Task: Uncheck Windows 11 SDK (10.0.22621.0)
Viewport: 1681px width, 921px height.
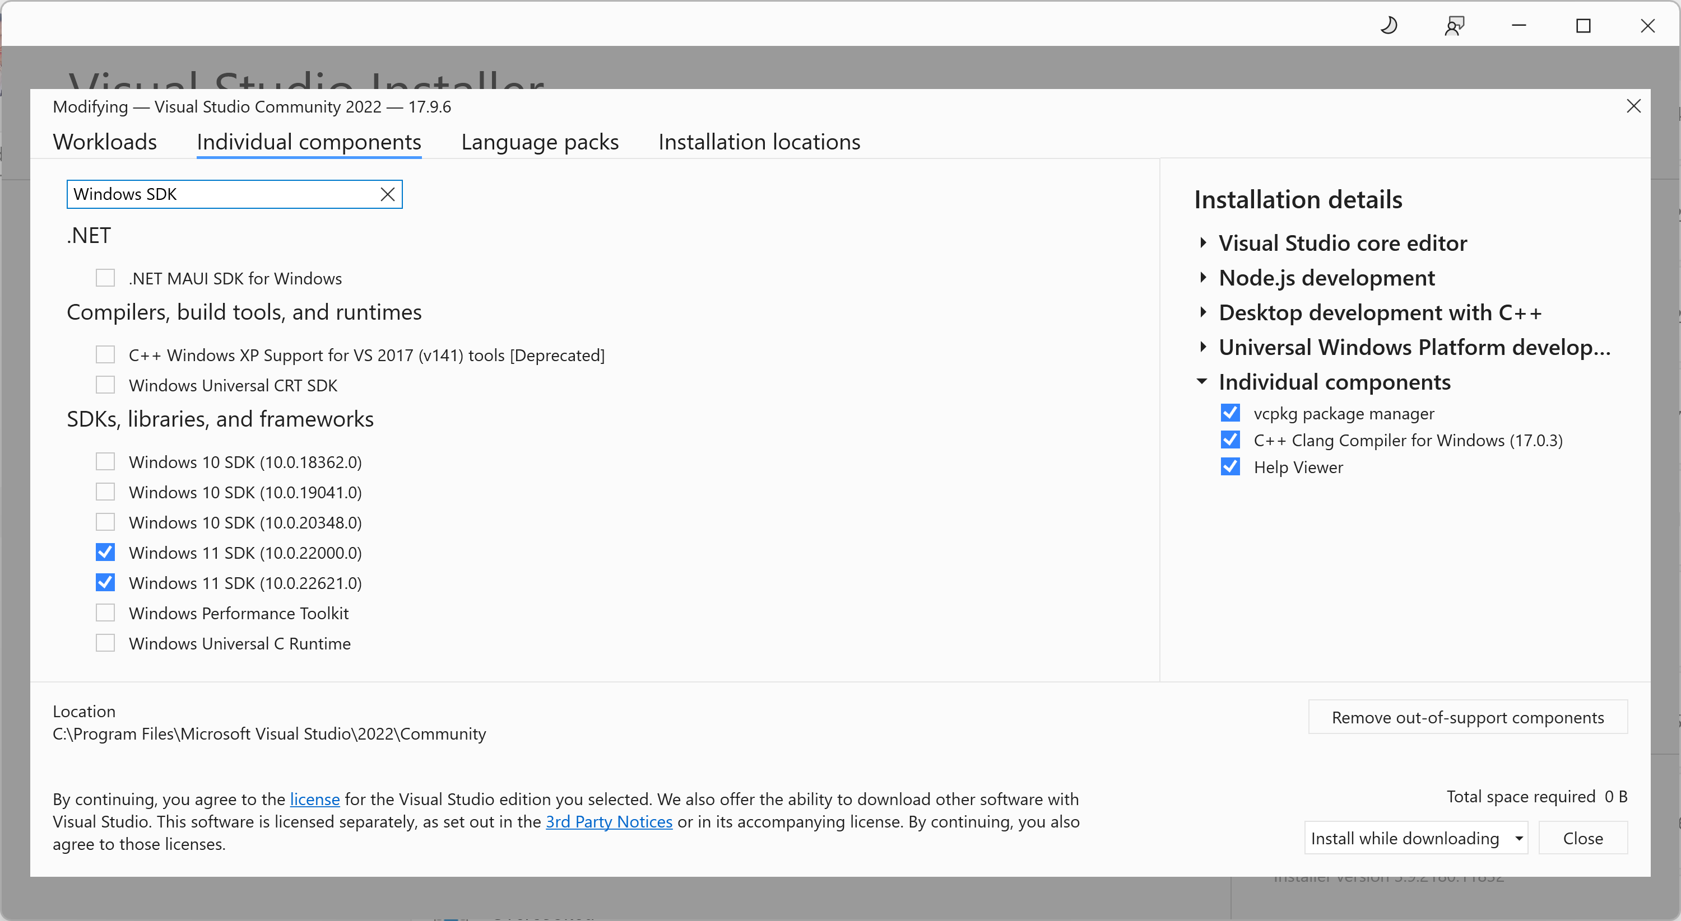Action: (105, 583)
